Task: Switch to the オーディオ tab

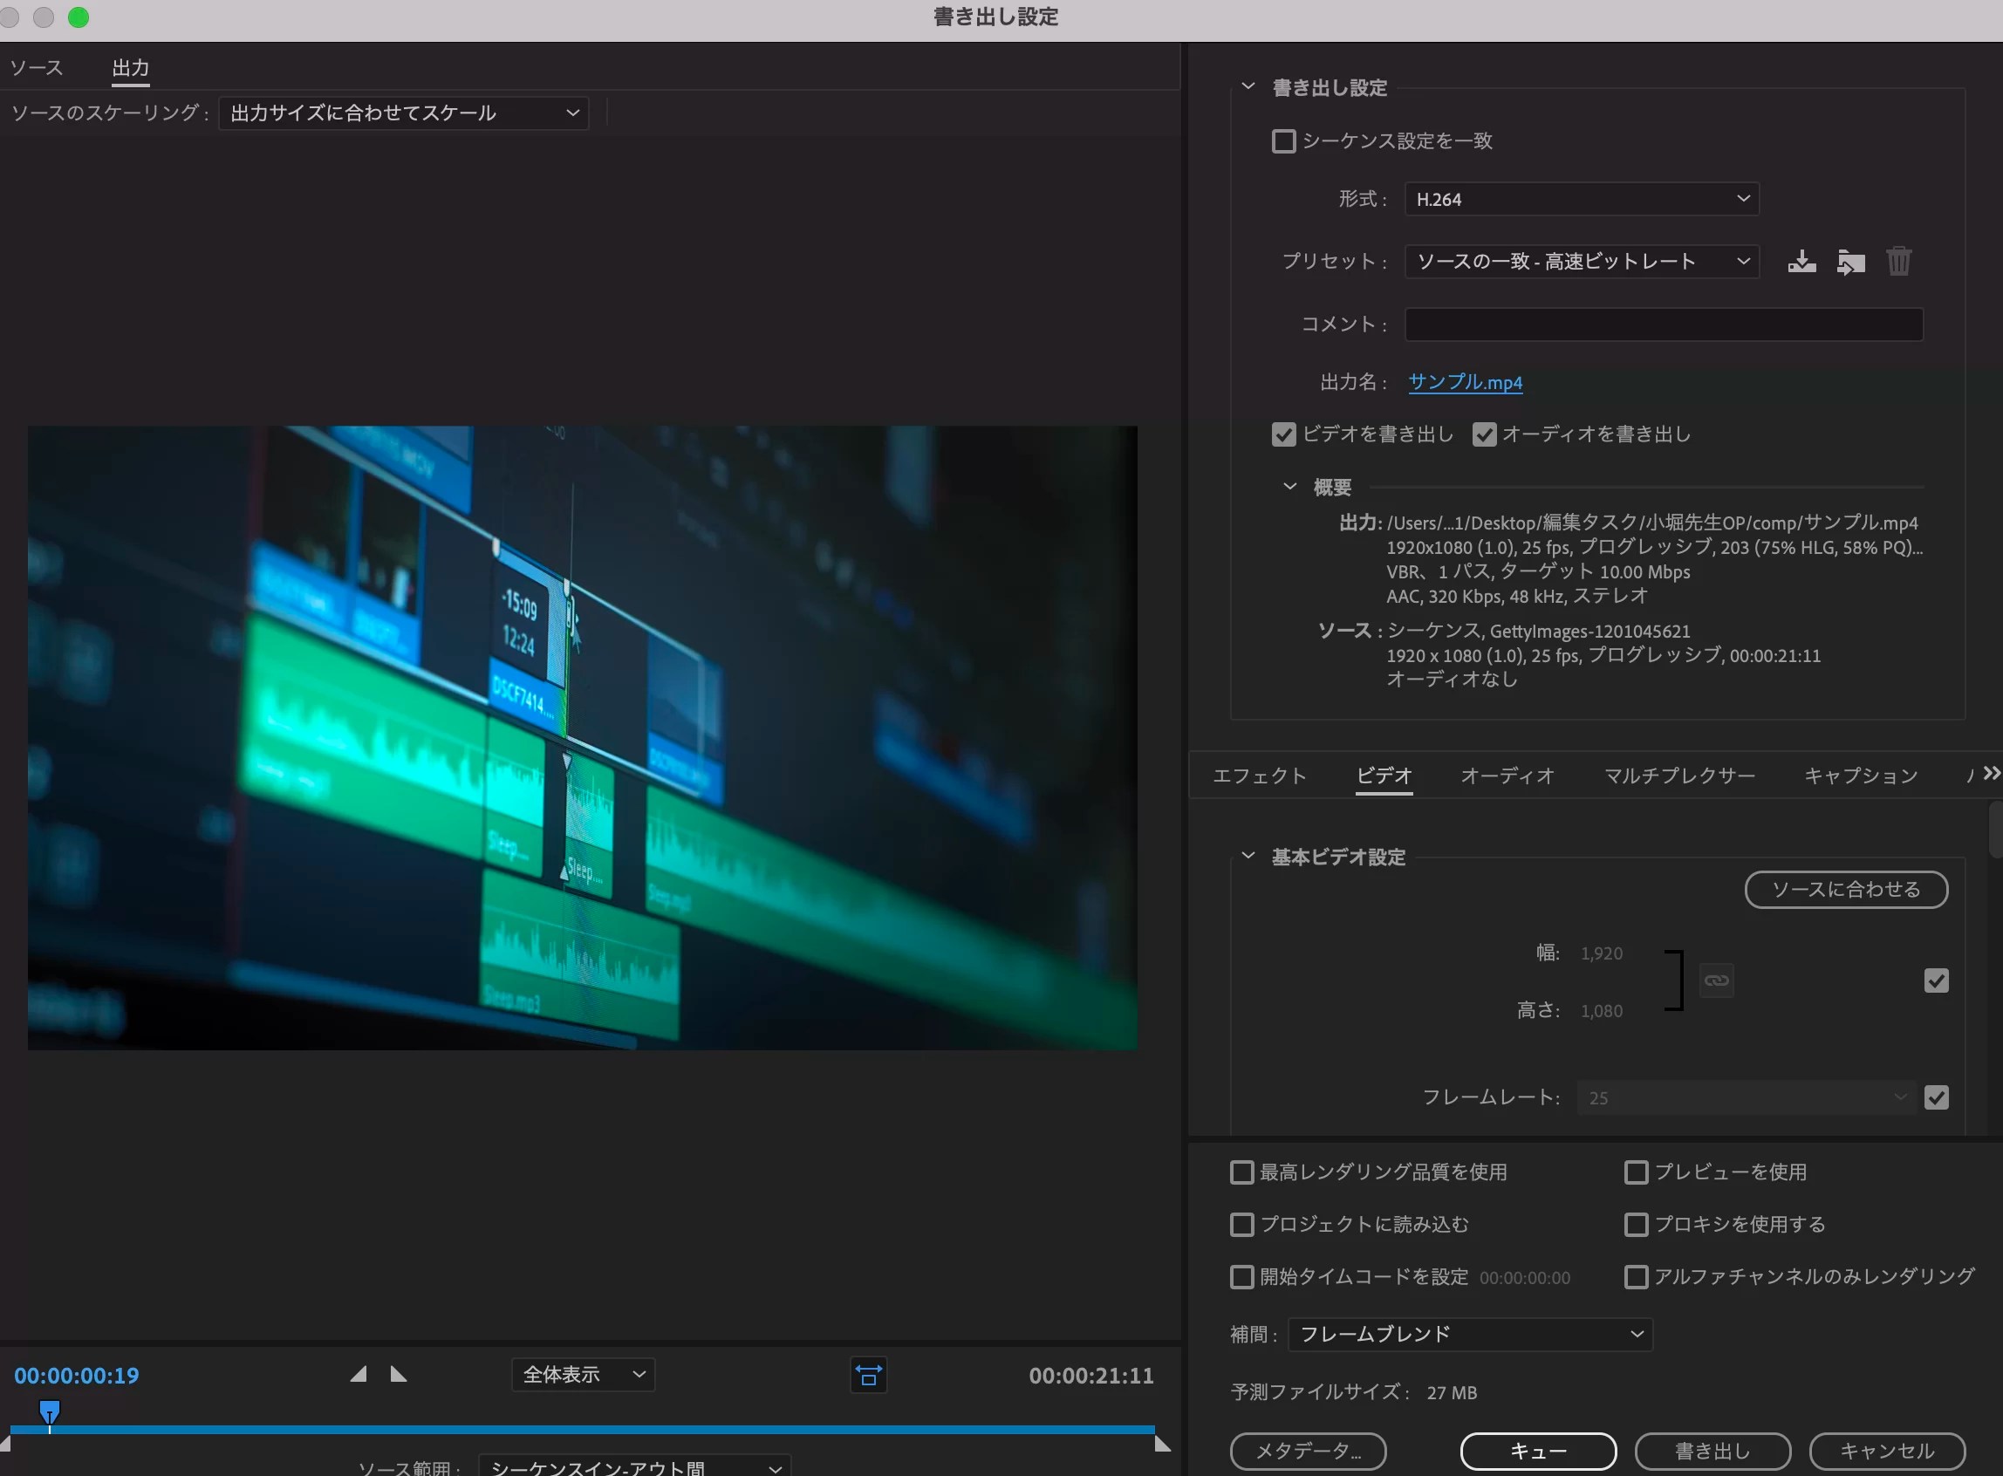Action: pos(1507,776)
